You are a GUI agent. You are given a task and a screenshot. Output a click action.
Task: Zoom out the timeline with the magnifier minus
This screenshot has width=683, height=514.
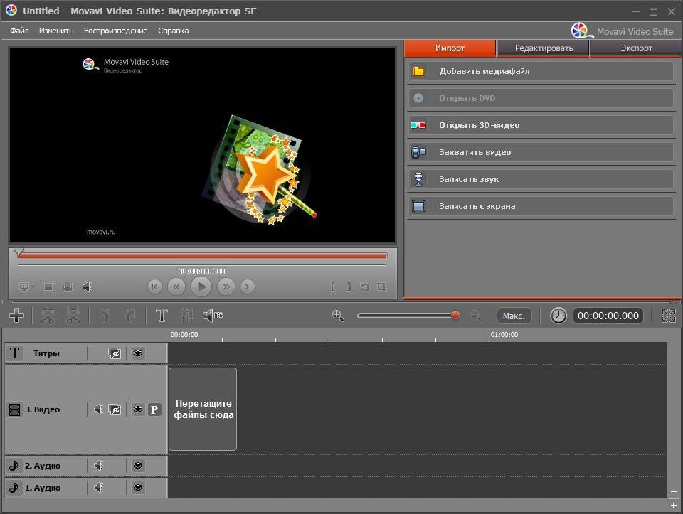click(x=476, y=316)
